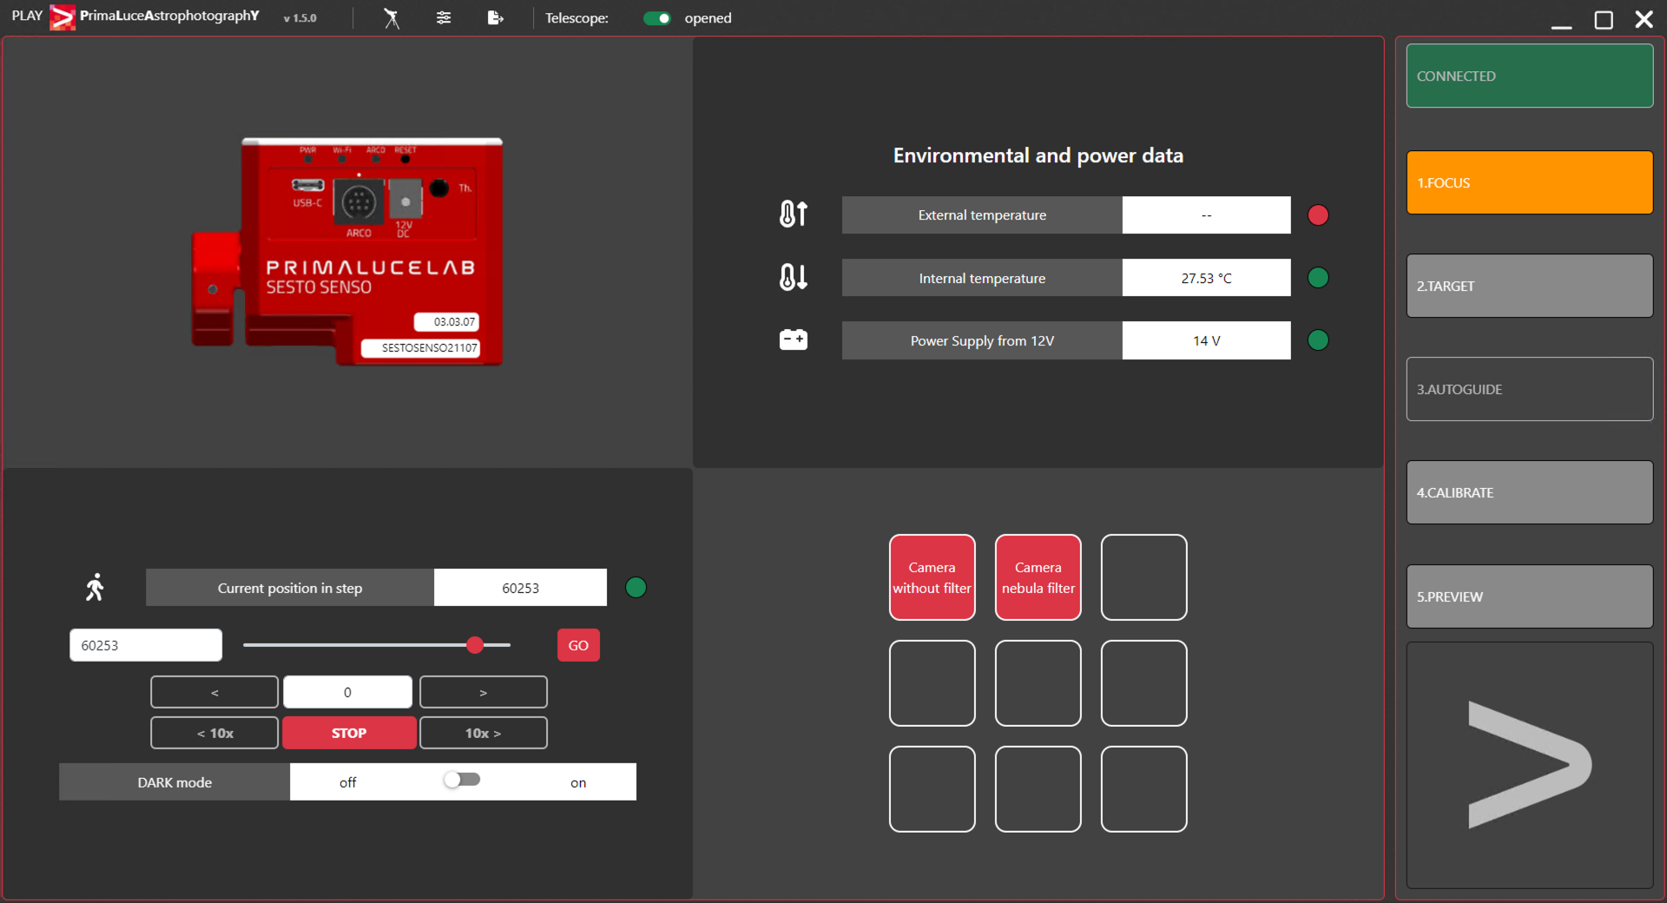Viewport: 1667px width, 903px height.
Task: Click the External temperature value field
Action: (1206, 215)
